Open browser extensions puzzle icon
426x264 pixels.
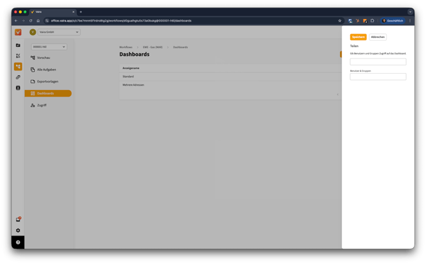[372, 20]
